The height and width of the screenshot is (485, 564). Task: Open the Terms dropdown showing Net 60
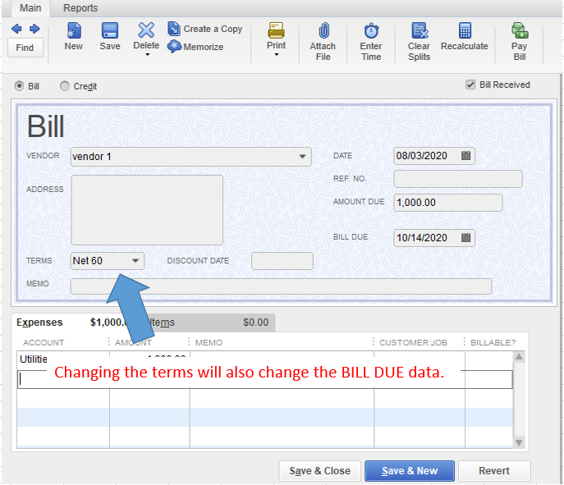tap(135, 261)
